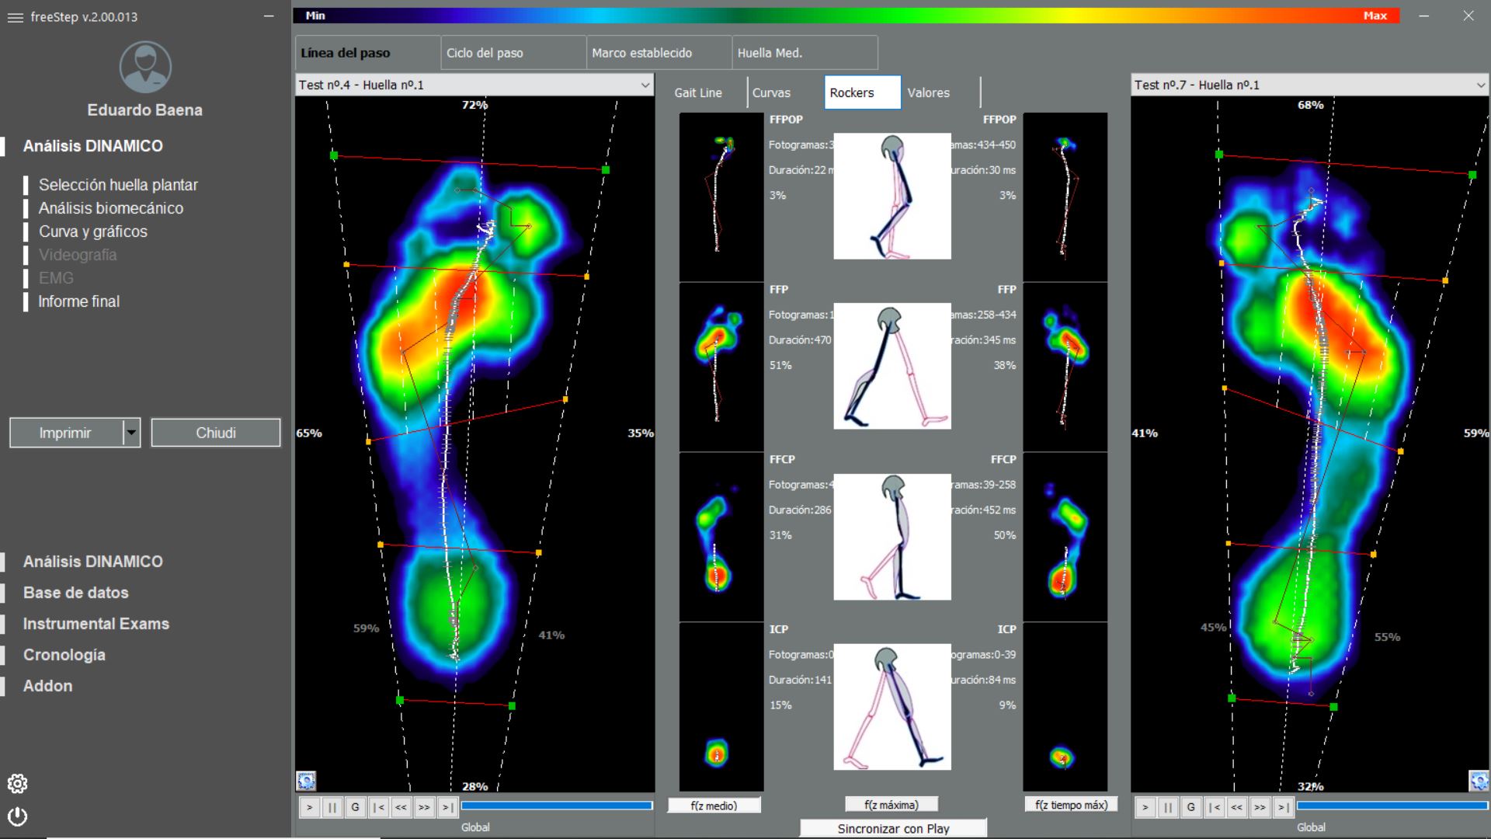Switch to the Ciclo del paso tab
The image size is (1491, 839).
[x=513, y=53]
